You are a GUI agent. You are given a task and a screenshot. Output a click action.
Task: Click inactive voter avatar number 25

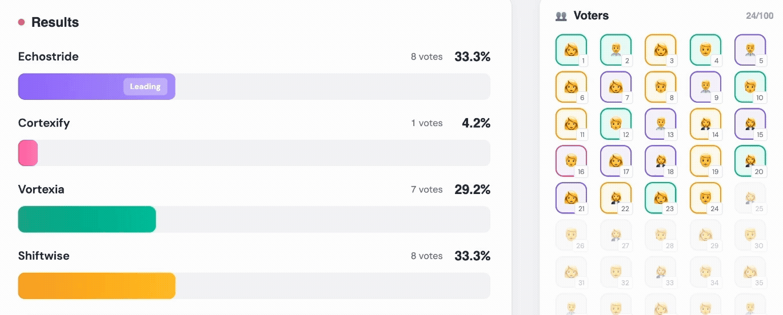(x=749, y=198)
